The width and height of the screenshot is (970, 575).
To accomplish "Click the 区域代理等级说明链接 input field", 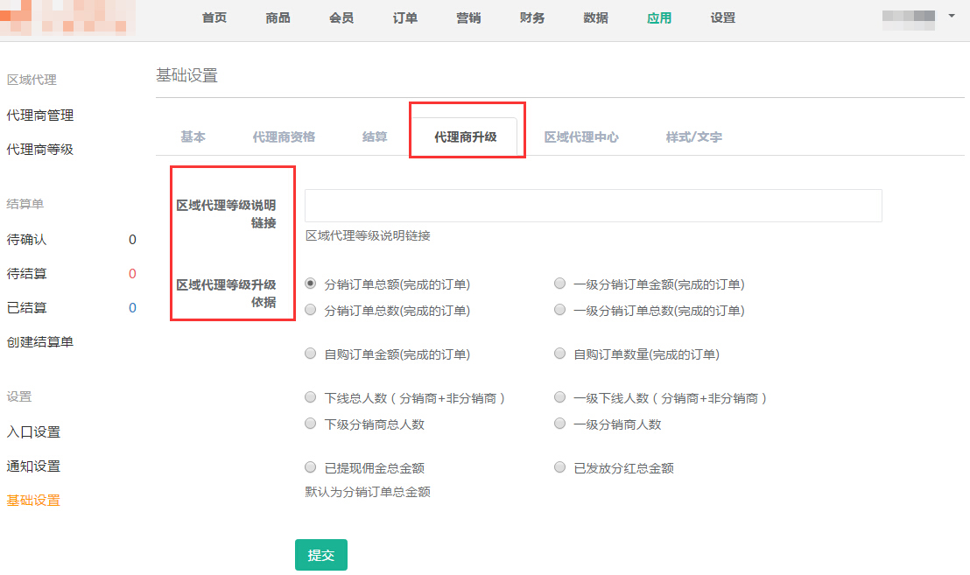I will [593, 206].
